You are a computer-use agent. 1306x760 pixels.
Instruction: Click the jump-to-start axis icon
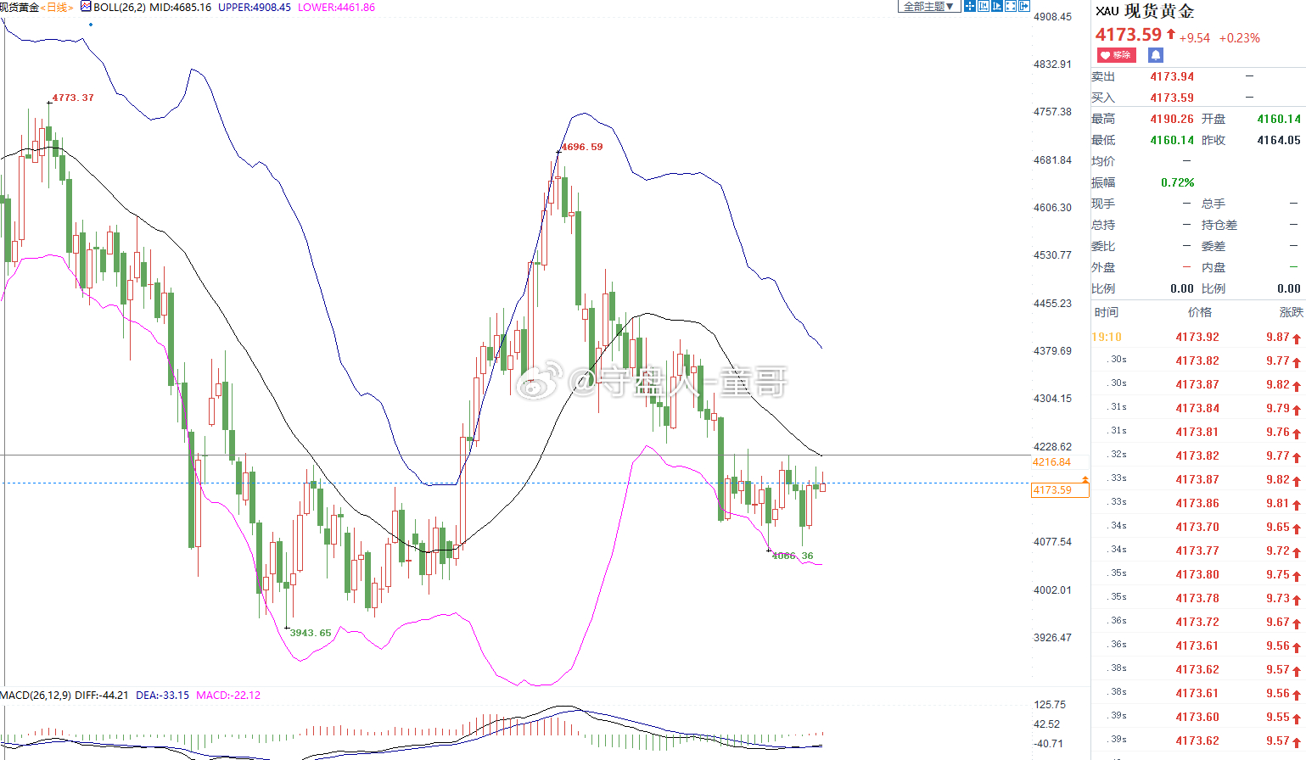coord(984,6)
